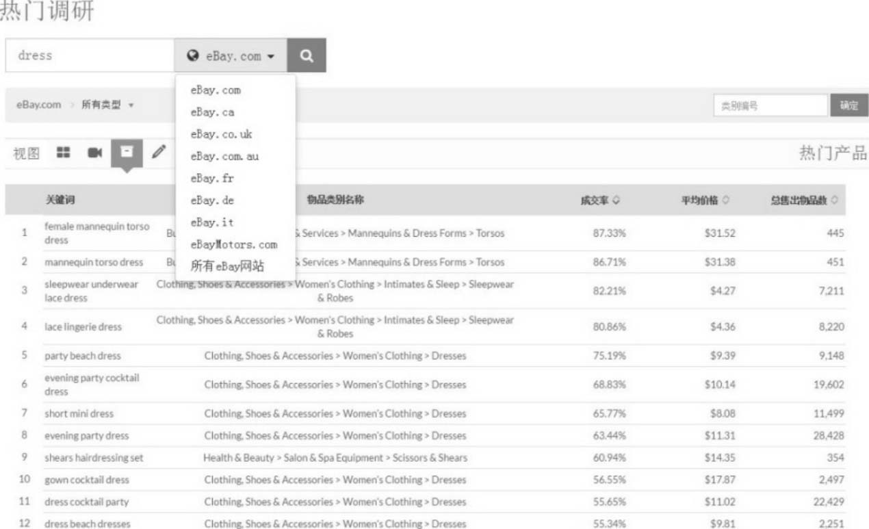
Task: Choose eBay.fr from site list
Action: point(212,178)
